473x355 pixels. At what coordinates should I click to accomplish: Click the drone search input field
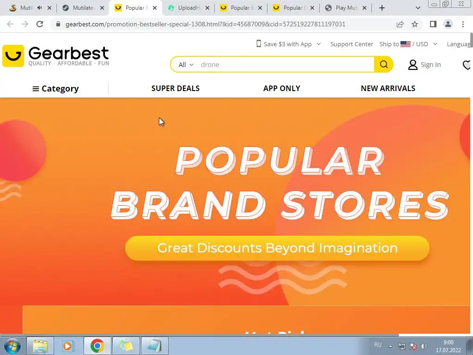coord(285,65)
